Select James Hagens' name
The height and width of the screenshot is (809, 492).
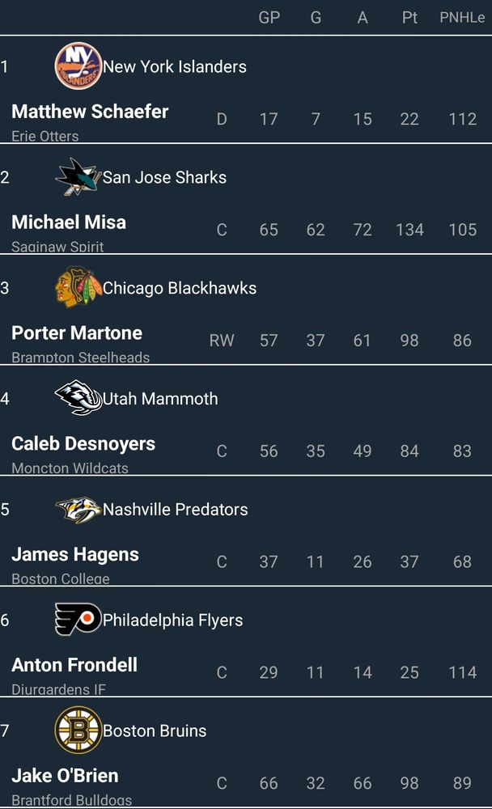point(75,555)
